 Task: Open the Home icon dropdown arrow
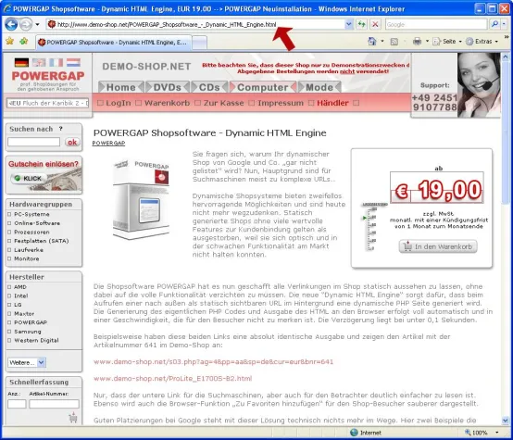[382, 42]
